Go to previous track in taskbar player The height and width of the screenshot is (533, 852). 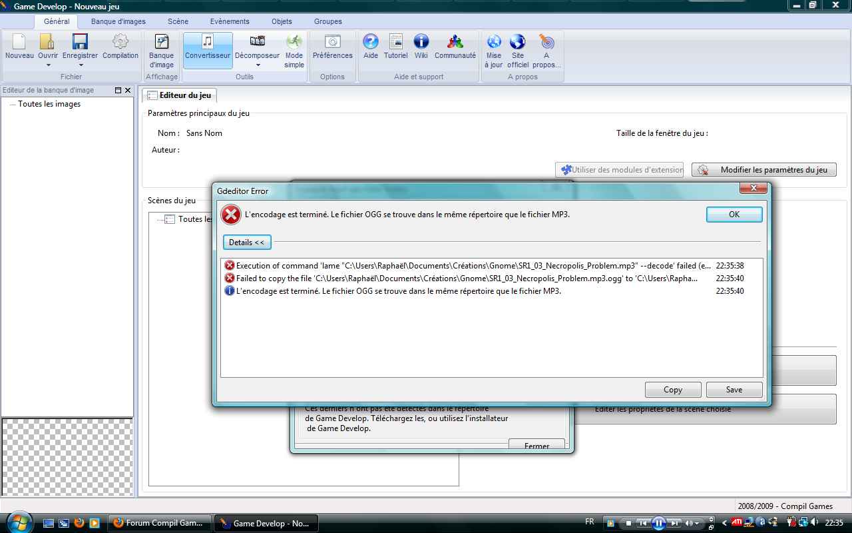(x=642, y=523)
